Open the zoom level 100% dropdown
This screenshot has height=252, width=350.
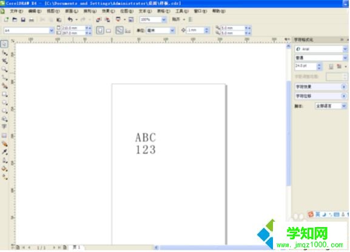click(x=164, y=19)
